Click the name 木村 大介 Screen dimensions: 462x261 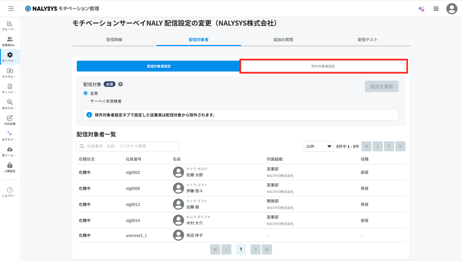point(195,223)
